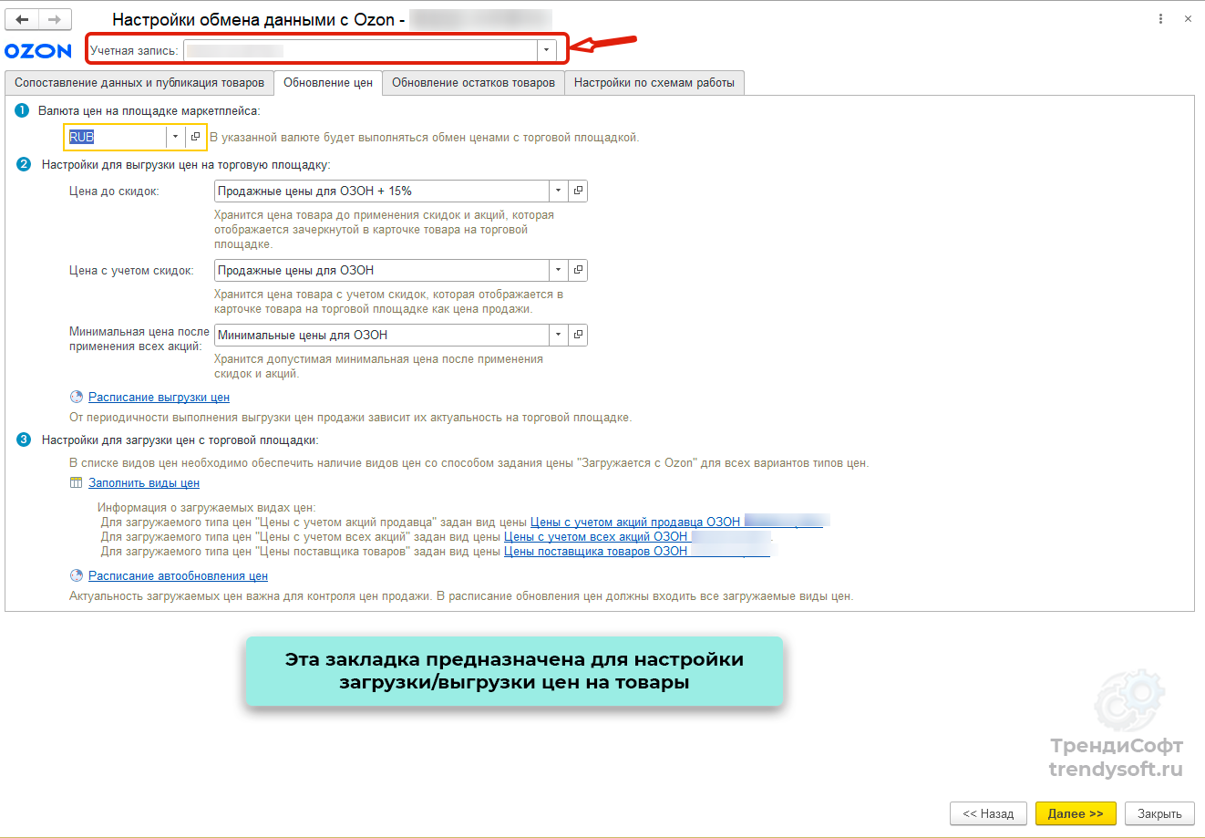Click table icon beside 'Заполнить виды цен'
Image resolution: width=1205 pixels, height=838 pixels.
click(x=77, y=483)
